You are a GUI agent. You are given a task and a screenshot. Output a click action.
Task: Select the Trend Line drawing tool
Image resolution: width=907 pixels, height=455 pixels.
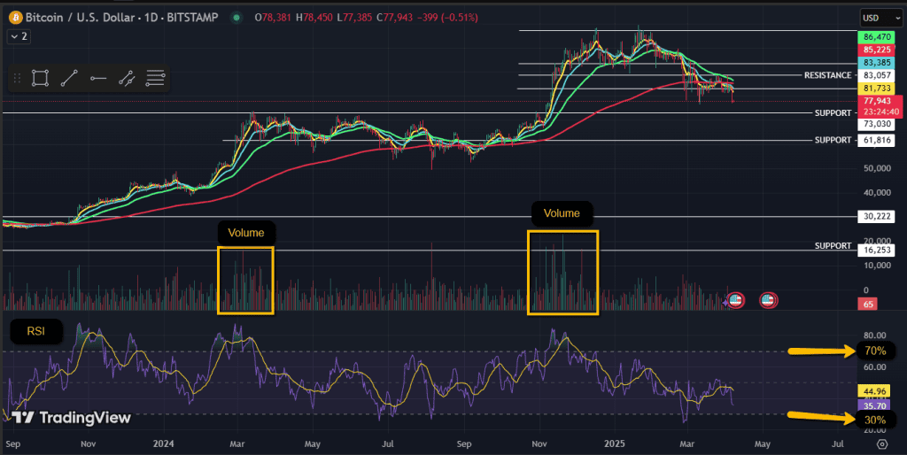pyautogui.click(x=69, y=78)
